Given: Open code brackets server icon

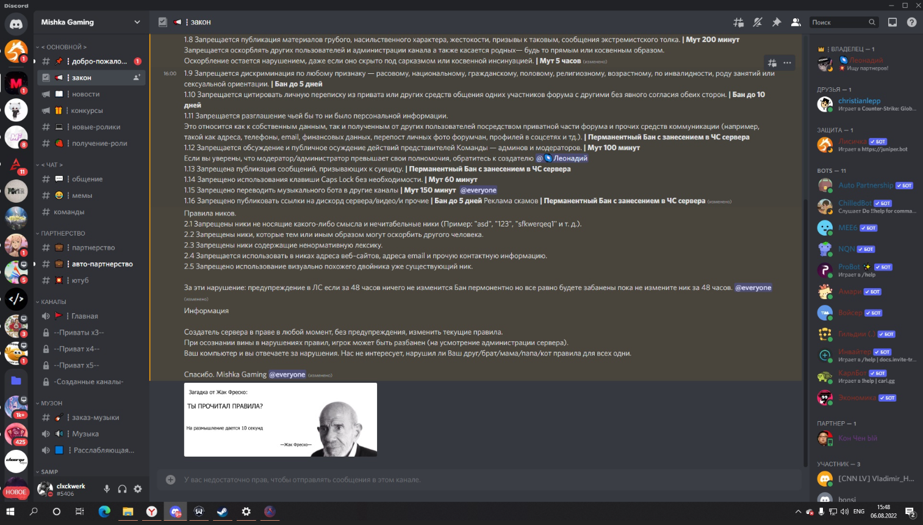Looking at the screenshot, I should click(x=16, y=299).
